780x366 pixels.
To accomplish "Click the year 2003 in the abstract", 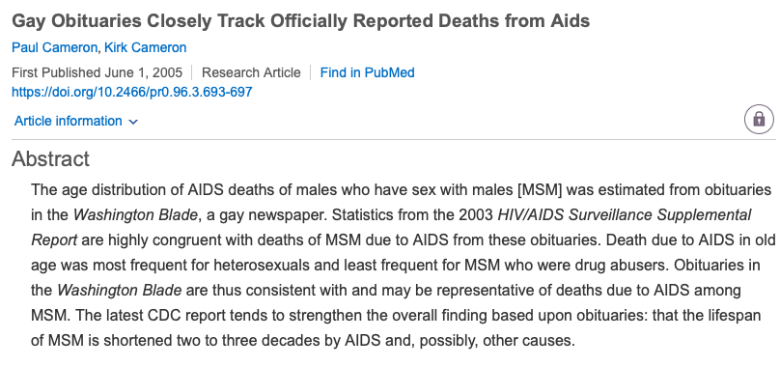I will pyautogui.click(x=477, y=215).
